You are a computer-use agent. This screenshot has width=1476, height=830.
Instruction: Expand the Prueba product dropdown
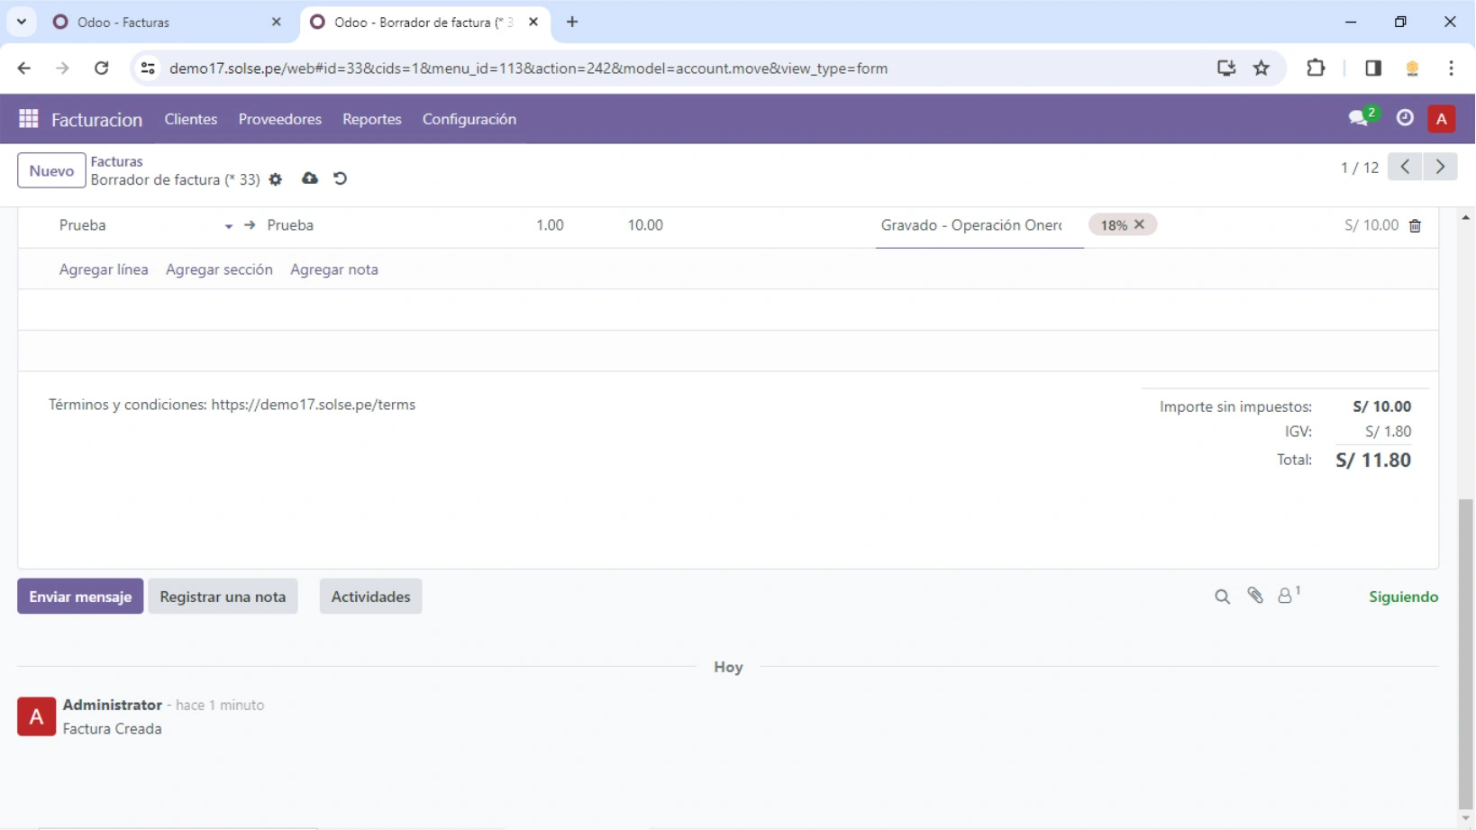(x=229, y=226)
